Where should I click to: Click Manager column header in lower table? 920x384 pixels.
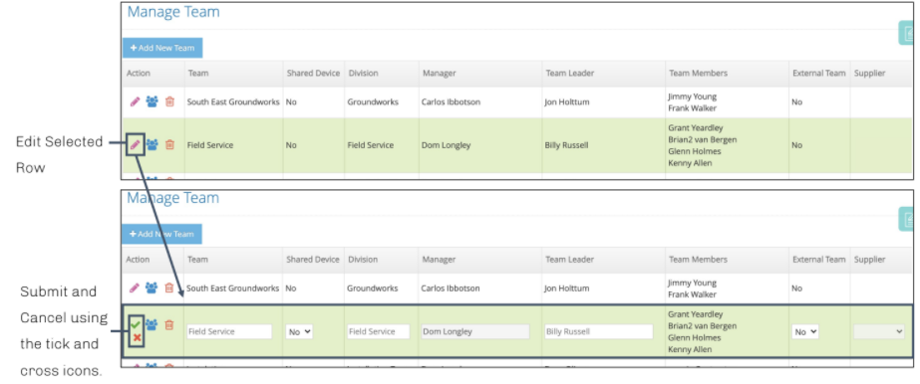pos(439,260)
